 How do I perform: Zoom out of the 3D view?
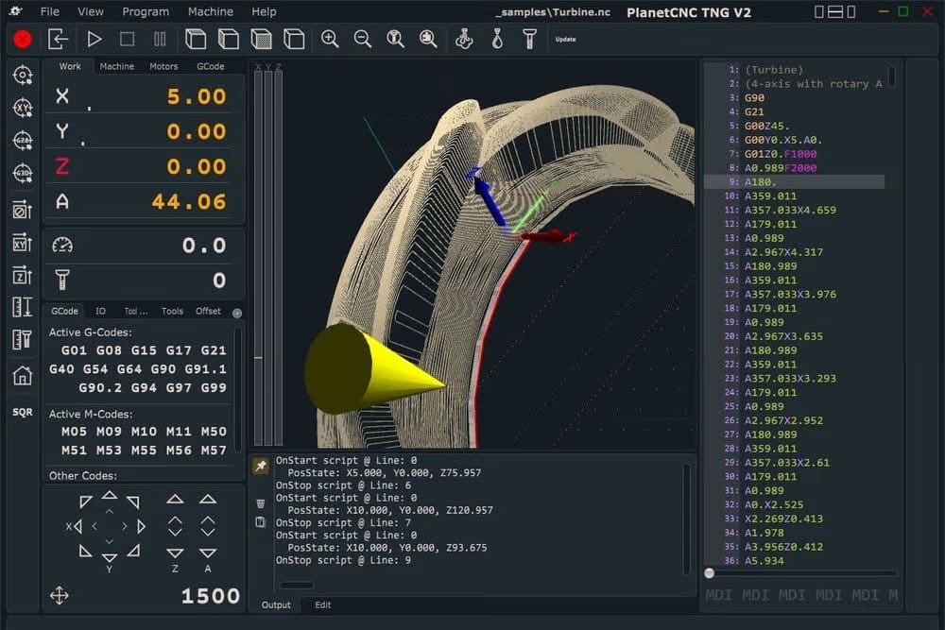coord(363,39)
